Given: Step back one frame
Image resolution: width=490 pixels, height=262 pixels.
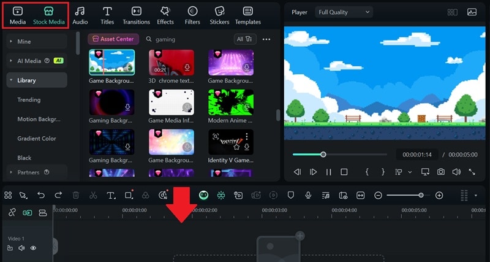Looking at the screenshot, I should coord(297,172).
